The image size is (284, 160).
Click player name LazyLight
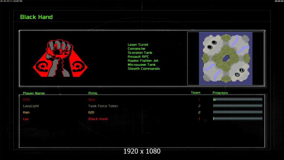click(31, 106)
